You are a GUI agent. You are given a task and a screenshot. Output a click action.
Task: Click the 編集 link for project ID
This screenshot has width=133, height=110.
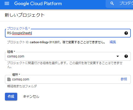(113, 42)
